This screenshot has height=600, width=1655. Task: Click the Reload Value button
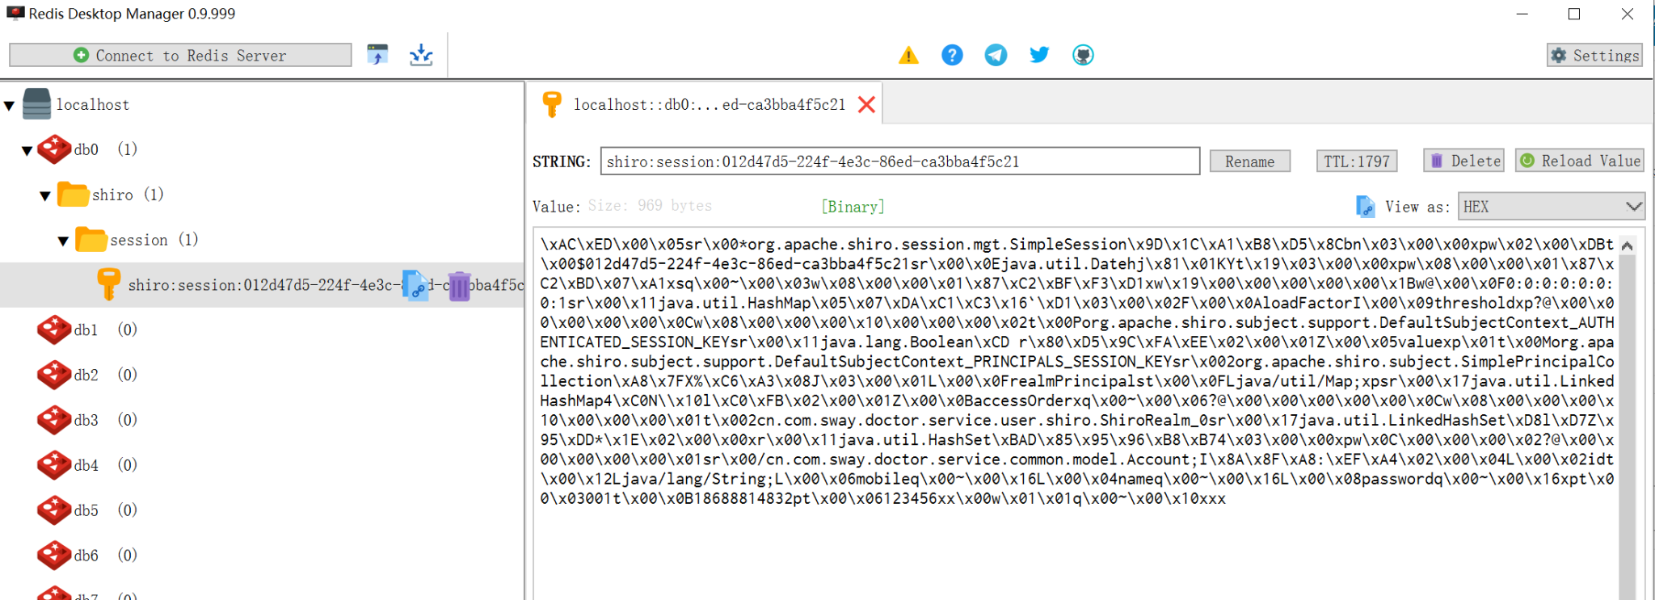(1579, 161)
